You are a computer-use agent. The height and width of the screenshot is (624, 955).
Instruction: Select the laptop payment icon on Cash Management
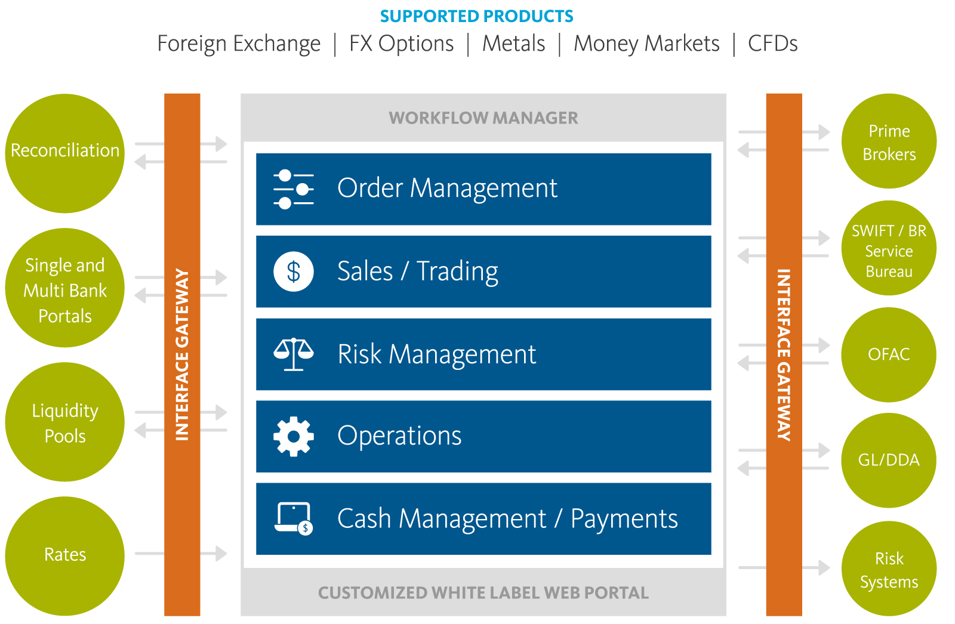[292, 518]
